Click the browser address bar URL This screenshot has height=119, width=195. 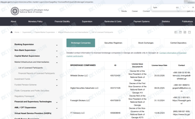coord(47,2)
